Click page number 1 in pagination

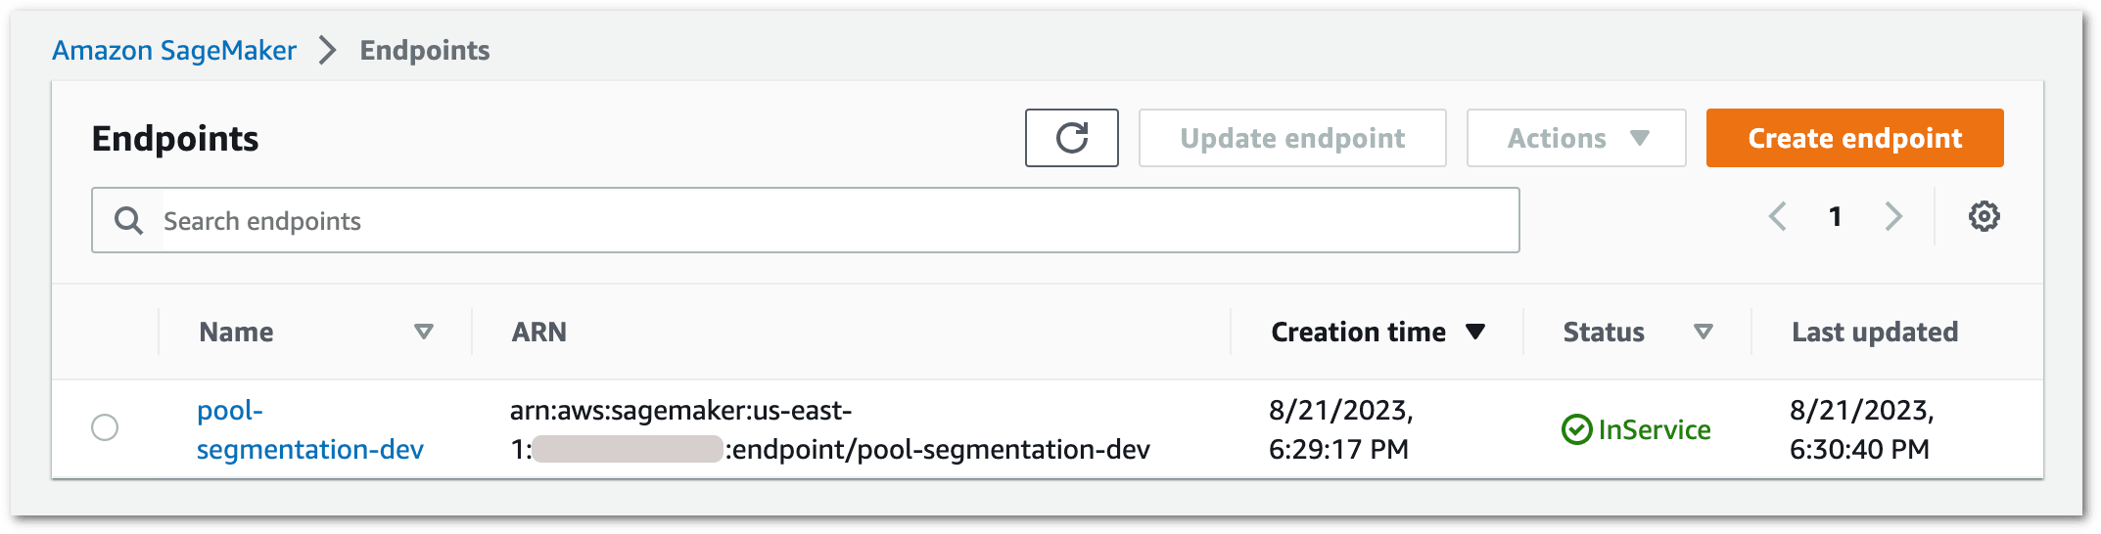[x=1836, y=216]
